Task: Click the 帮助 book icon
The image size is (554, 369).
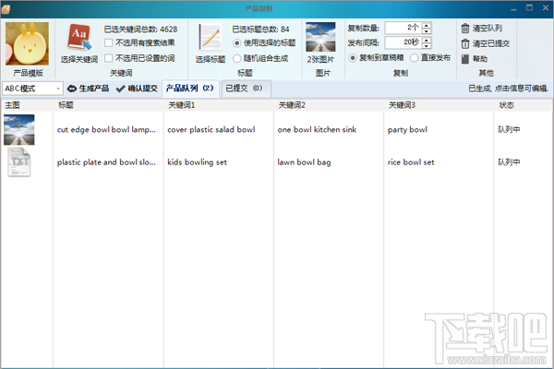Action: pyautogui.click(x=465, y=59)
